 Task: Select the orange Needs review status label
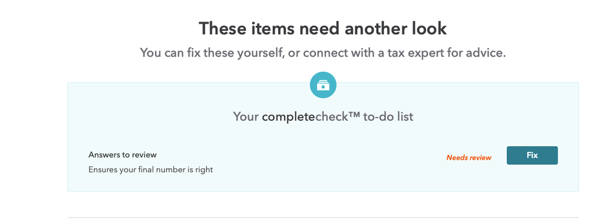tap(469, 157)
